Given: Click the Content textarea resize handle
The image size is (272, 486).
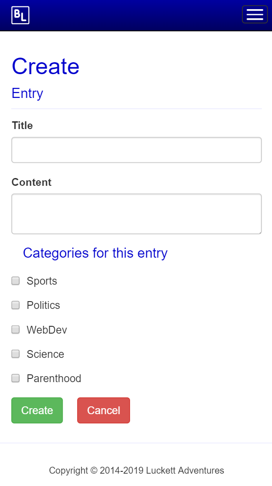Looking at the screenshot, I should pos(260,232).
